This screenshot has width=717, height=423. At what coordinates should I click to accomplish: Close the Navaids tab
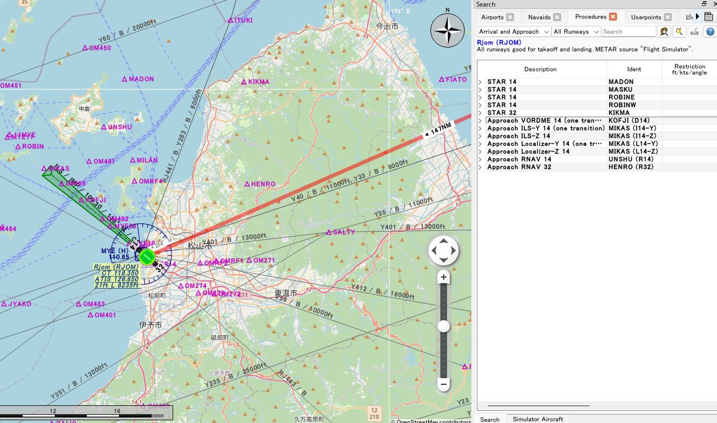(557, 17)
